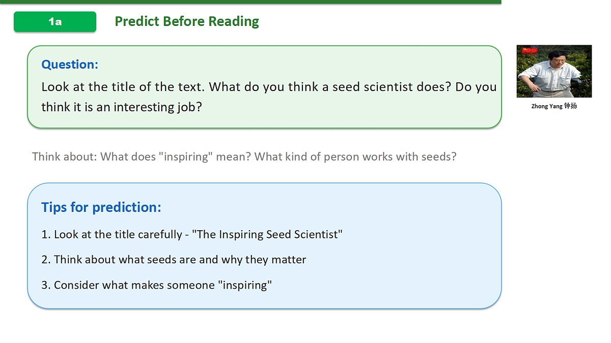Select the Question: label
Image resolution: width=611 pixels, height=343 pixels.
pos(70,65)
